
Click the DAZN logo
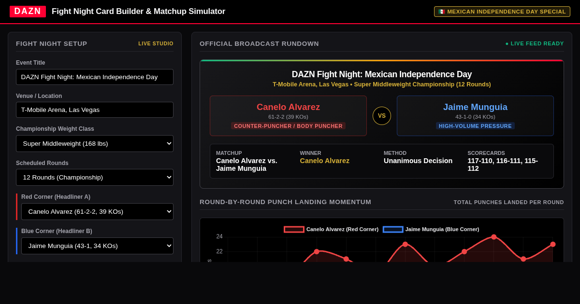(28, 12)
